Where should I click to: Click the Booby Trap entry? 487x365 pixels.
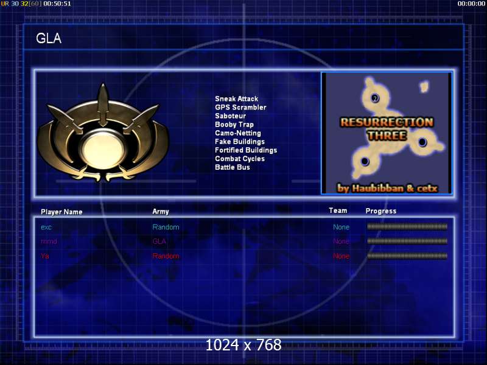pyautogui.click(x=234, y=125)
